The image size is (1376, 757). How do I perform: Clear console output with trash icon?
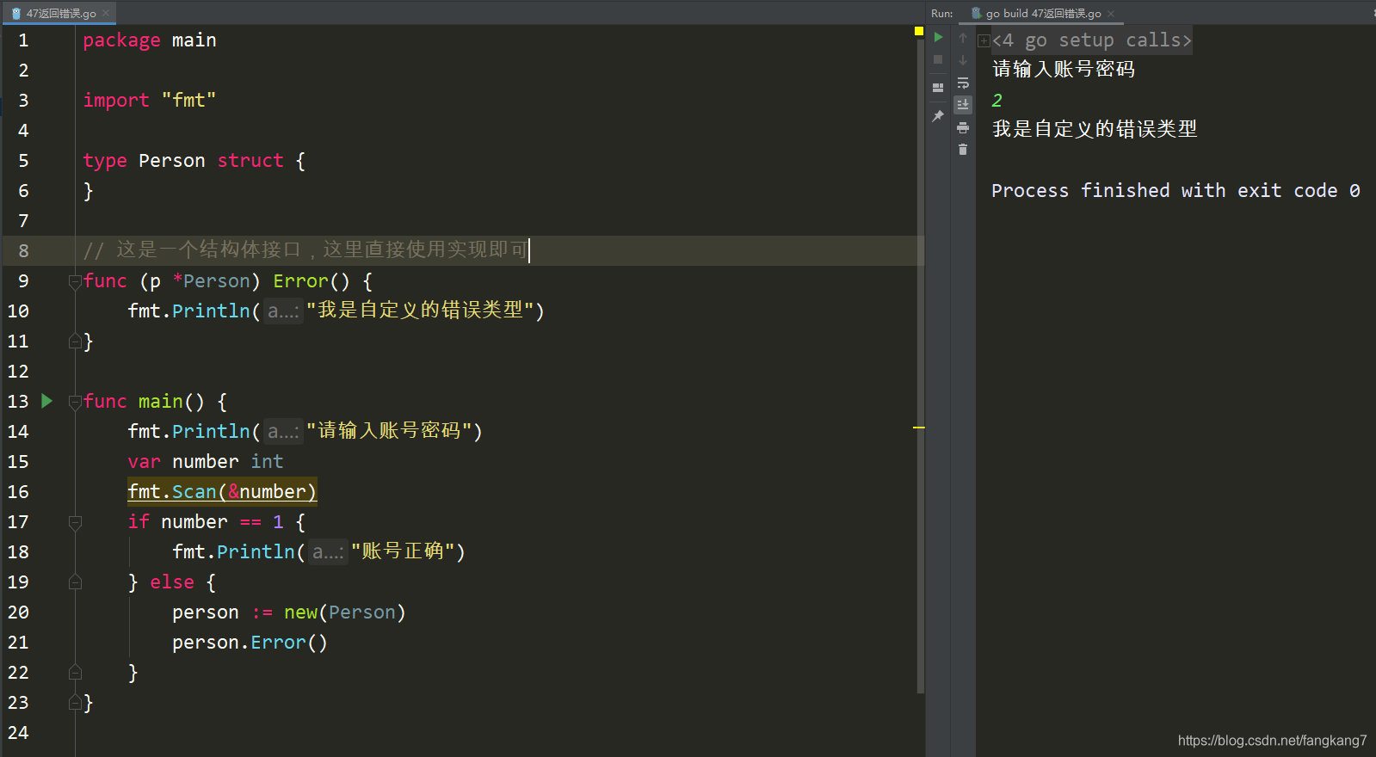point(963,149)
